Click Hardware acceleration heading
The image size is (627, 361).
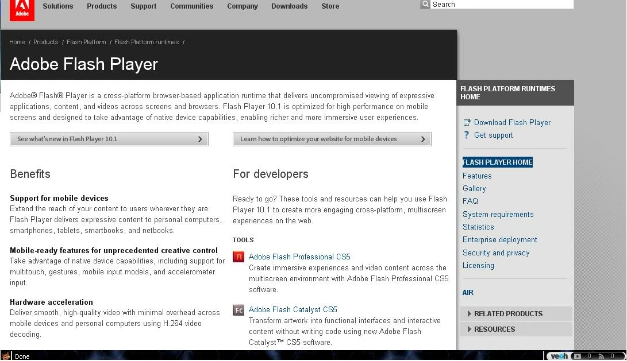[x=52, y=302]
